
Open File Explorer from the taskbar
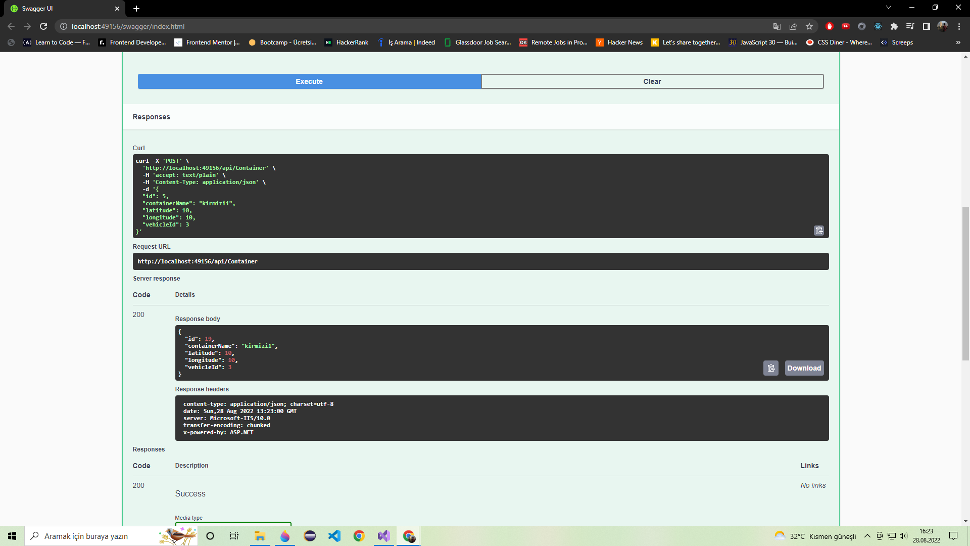click(260, 536)
